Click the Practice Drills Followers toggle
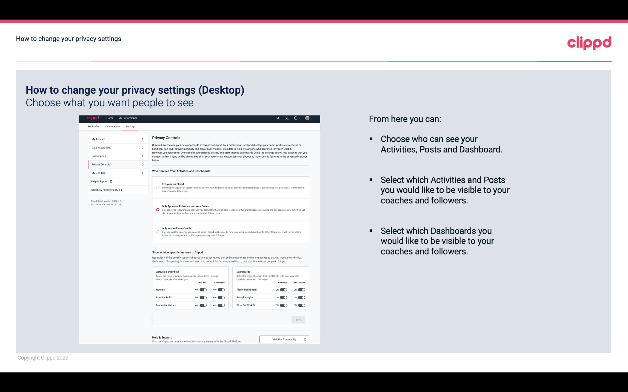Viewport: 628px width, 392px height. click(221, 298)
